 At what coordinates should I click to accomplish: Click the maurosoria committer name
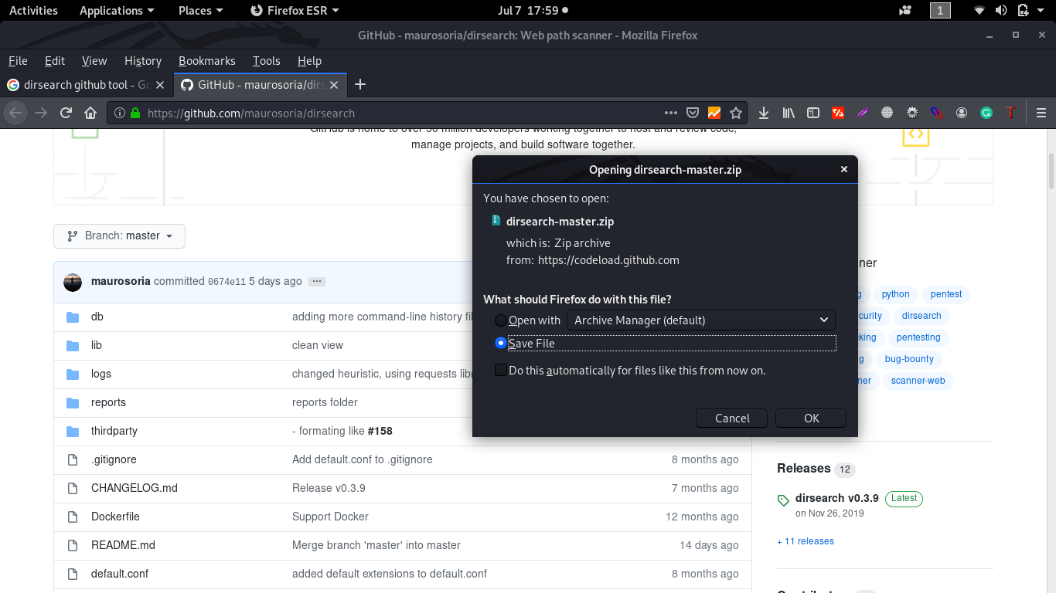pyautogui.click(x=121, y=281)
